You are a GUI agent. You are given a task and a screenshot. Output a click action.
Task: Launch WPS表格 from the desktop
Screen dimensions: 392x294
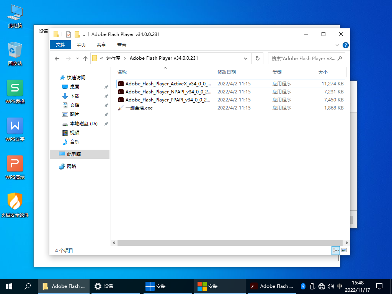coord(15,92)
